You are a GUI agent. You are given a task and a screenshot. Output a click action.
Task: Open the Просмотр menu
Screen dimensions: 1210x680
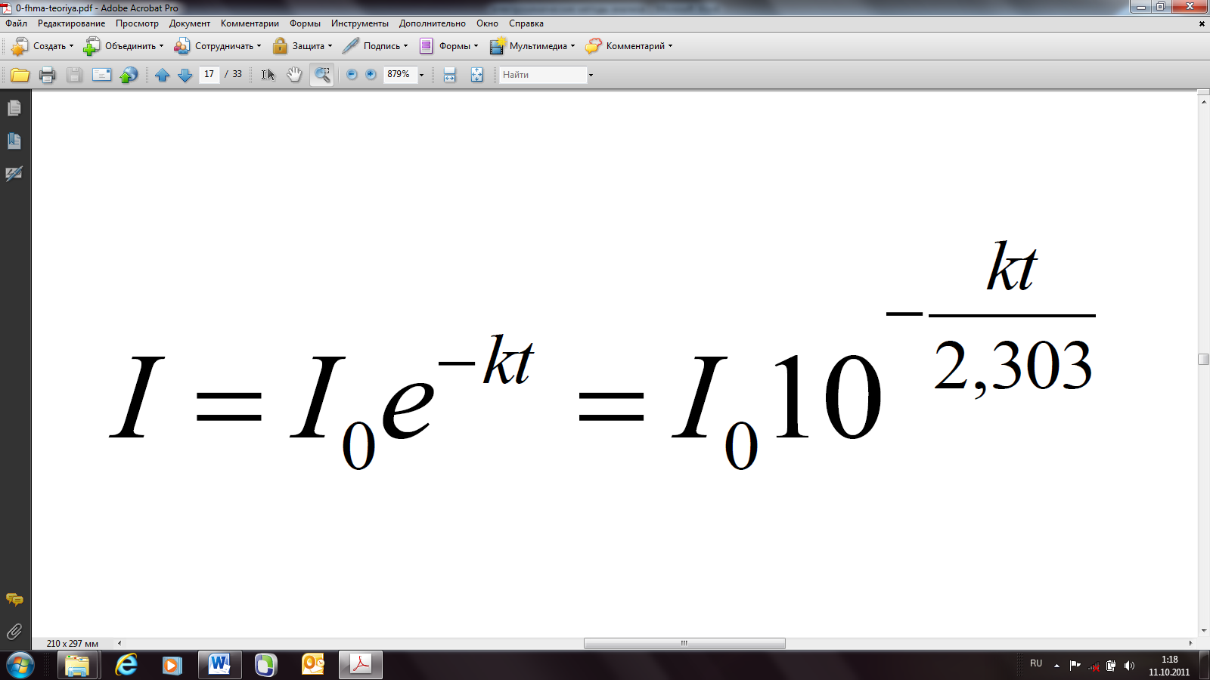[137, 23]
